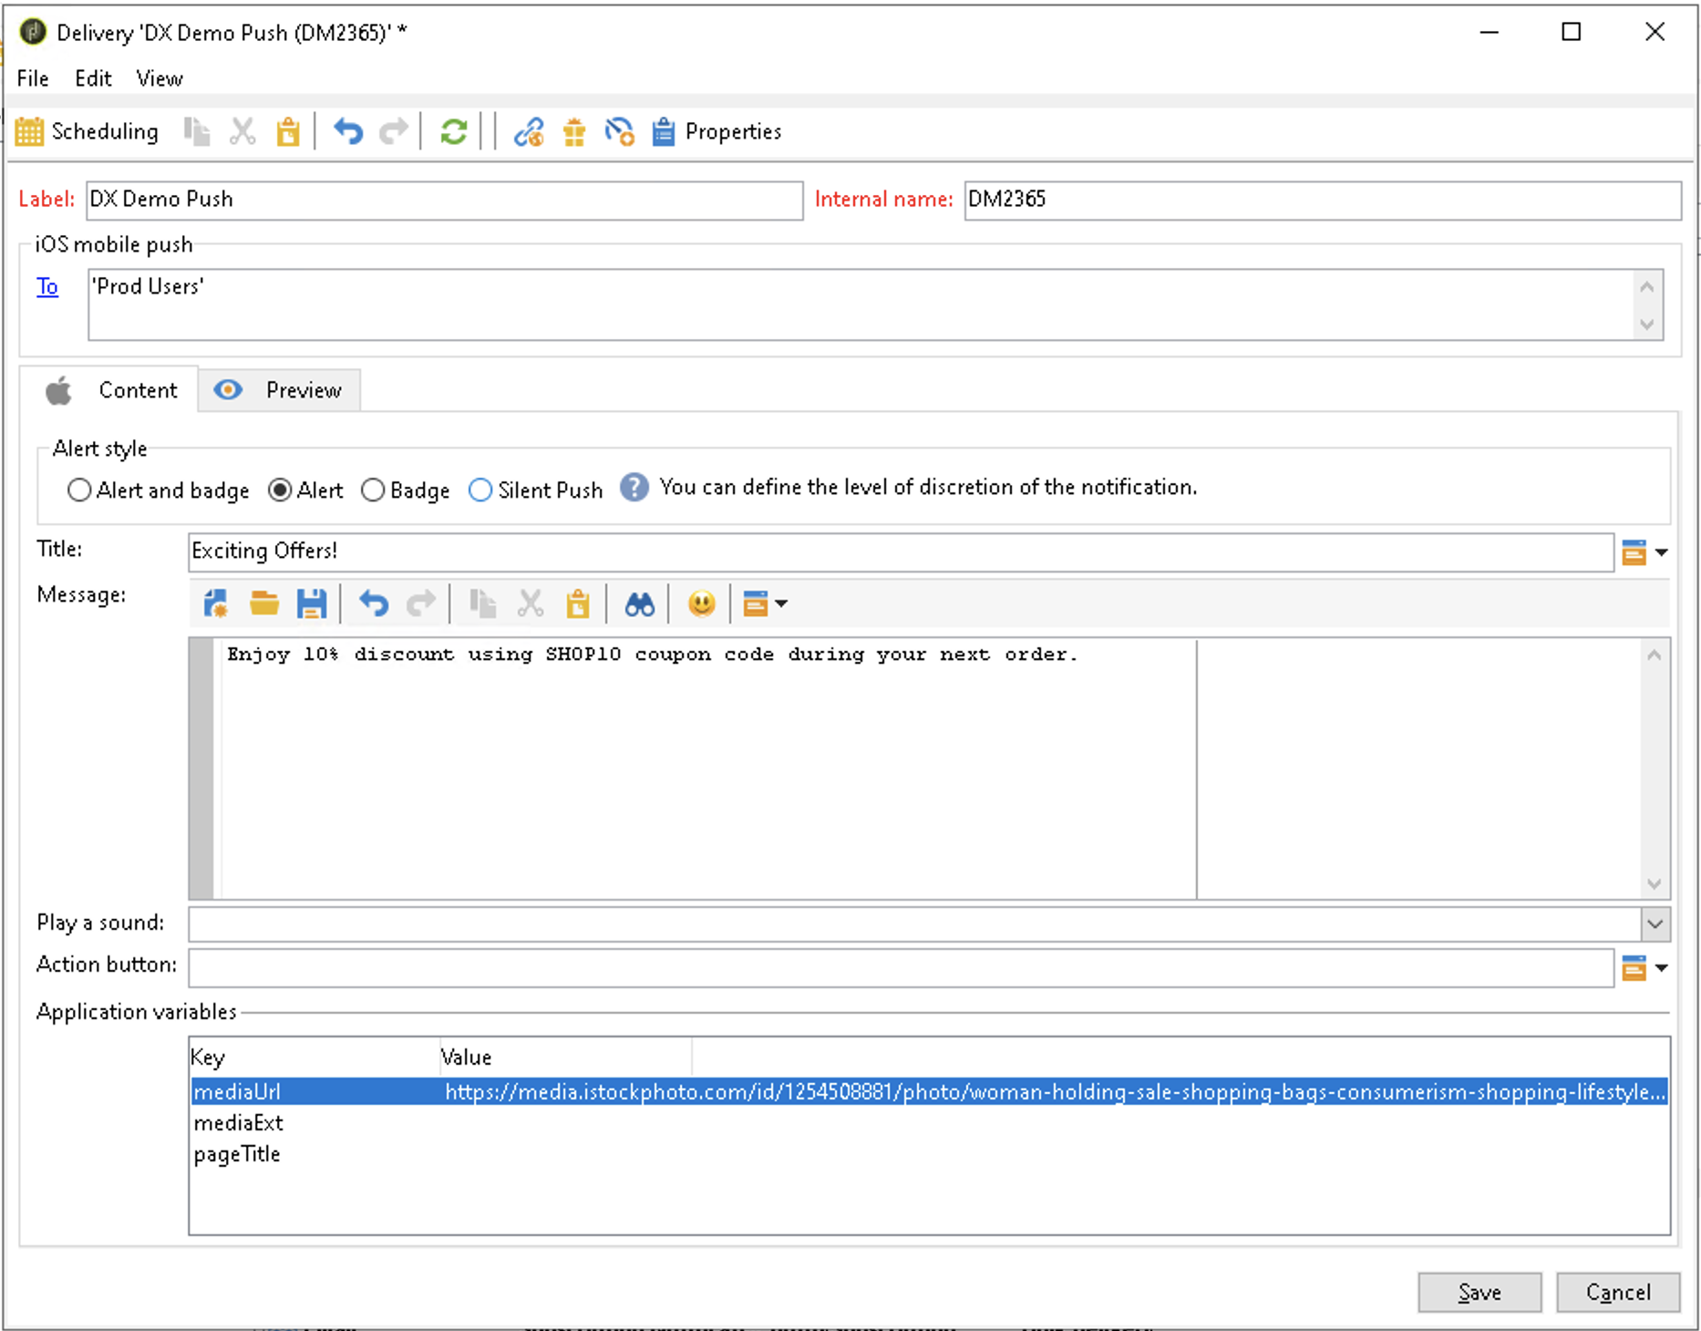Image resolution: width=1701 pixels, height=1331 pixels.
Task: Open personalization dropdown in message toolbar
Action: tap(764, 604)
